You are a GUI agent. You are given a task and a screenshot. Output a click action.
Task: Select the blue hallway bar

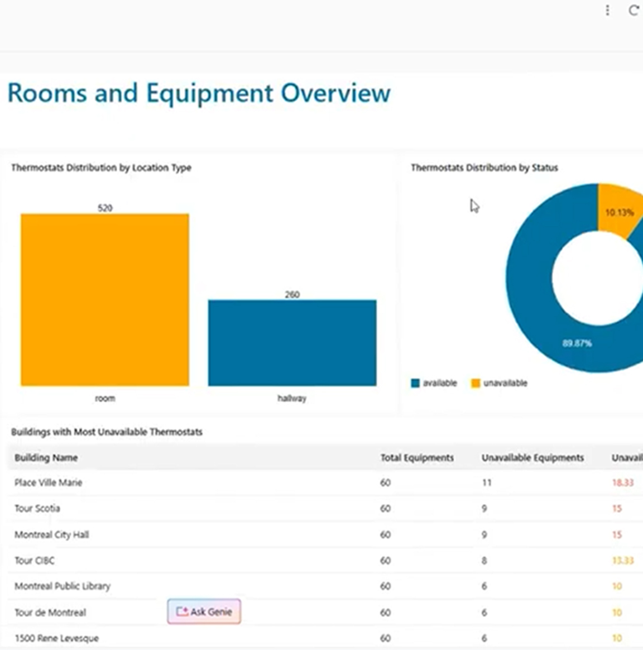[292, 343]
